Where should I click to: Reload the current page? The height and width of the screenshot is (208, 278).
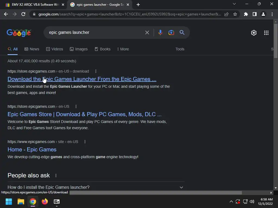coord(23,14)
